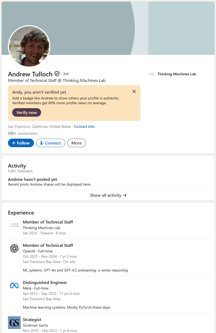Click the verification shield badge icon
Screen dimensions: 216x333
[57, 74]
